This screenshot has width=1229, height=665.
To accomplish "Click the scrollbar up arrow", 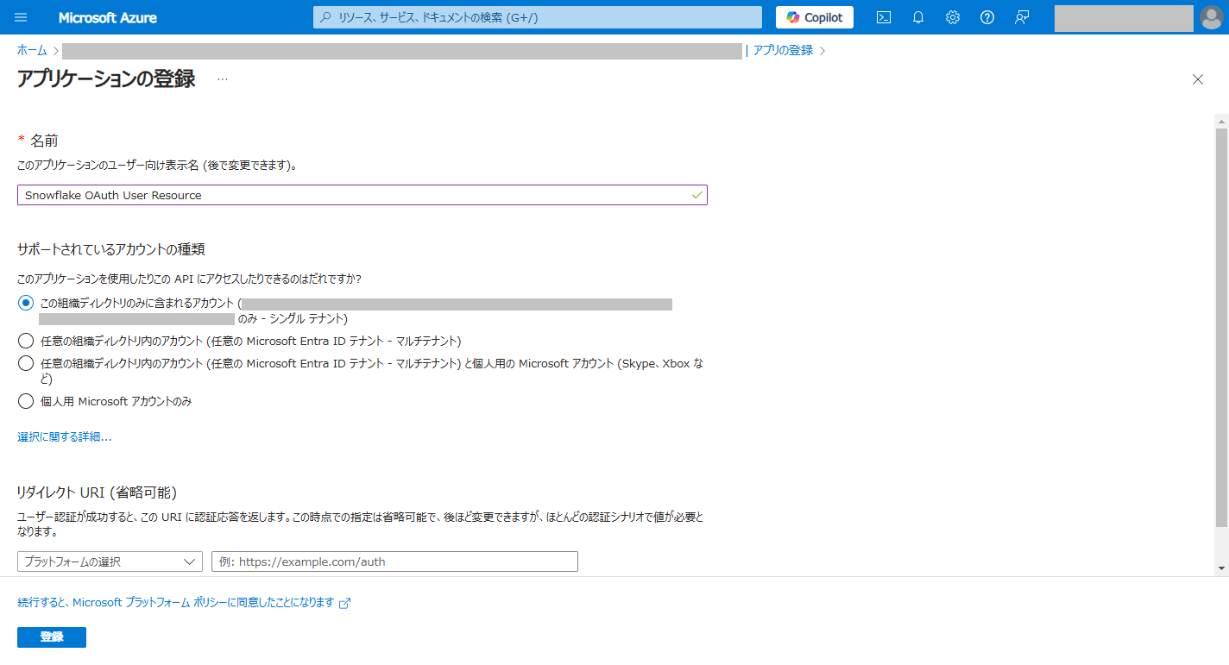I will 1221,120.
